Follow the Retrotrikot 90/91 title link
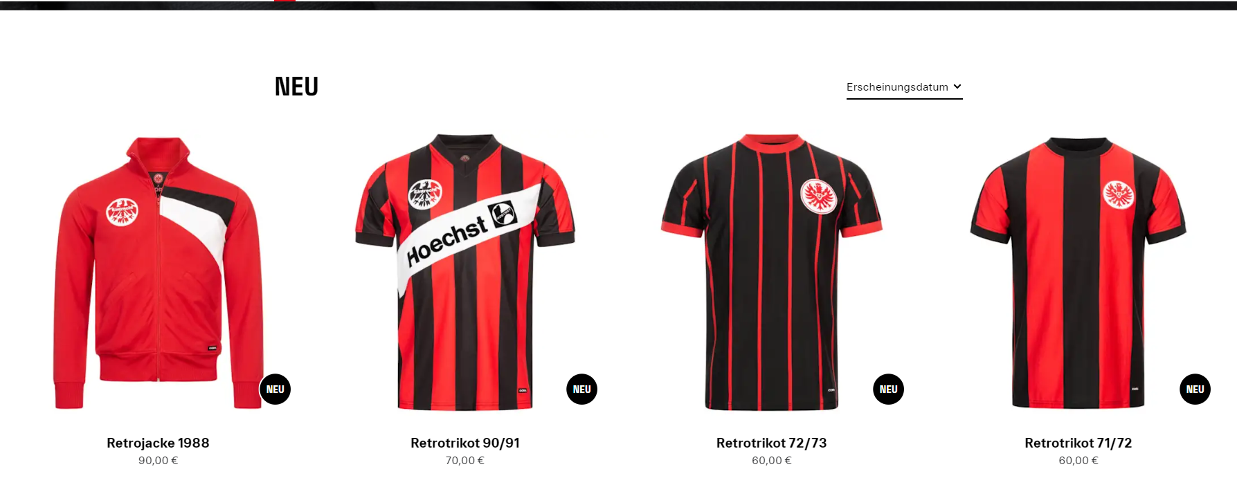 [x=465, y=443]
